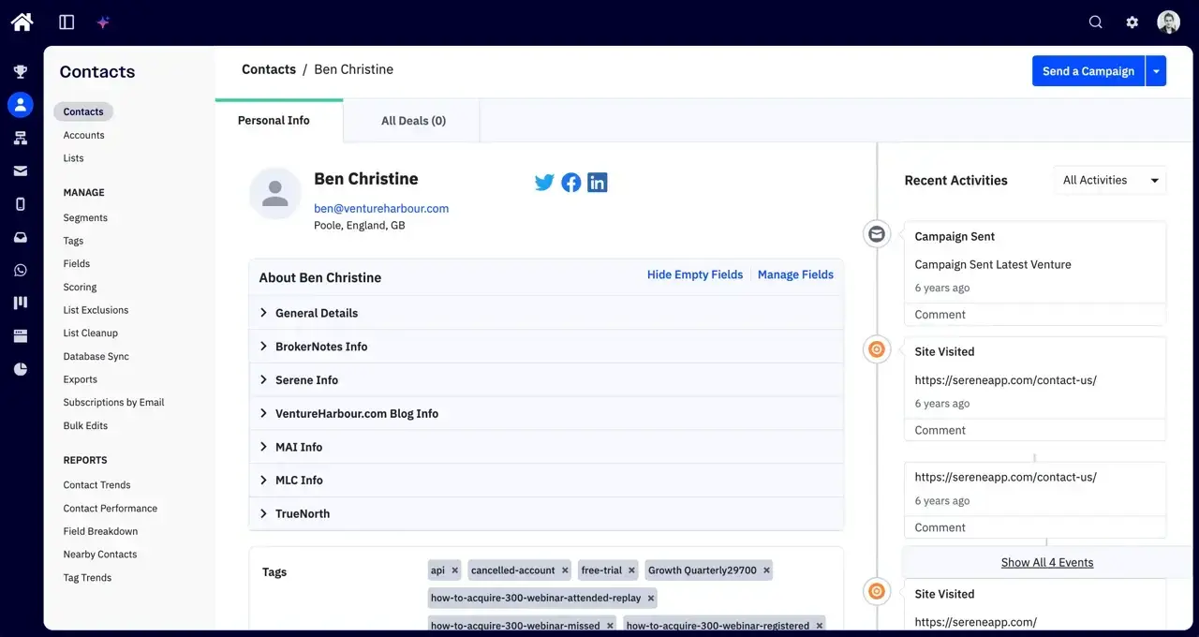1199x637 pixels.
Task: Remove the Growth Quarterly29700 tag
Action: [x=766, y=570]
